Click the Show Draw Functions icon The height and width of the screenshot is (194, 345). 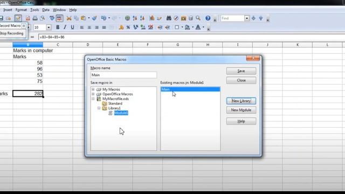point(160,18)
